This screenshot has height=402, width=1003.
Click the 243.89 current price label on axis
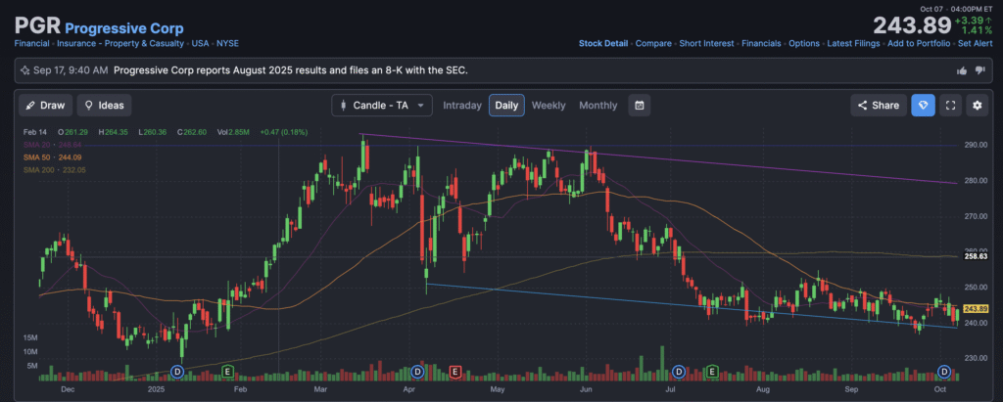pyautogui.click(x=976, y=309)
